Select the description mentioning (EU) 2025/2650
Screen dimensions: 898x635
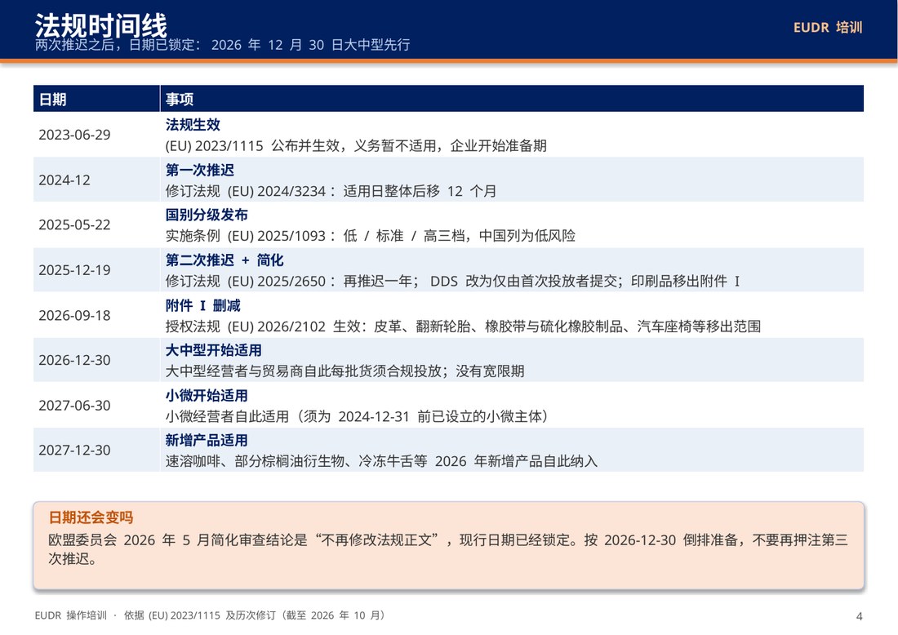pos(452,281)
